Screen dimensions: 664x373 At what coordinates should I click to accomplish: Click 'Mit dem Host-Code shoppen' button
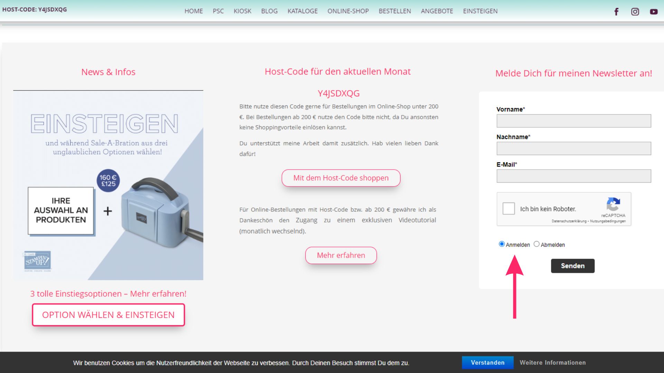pyautogui.click(x=341, y=178)
